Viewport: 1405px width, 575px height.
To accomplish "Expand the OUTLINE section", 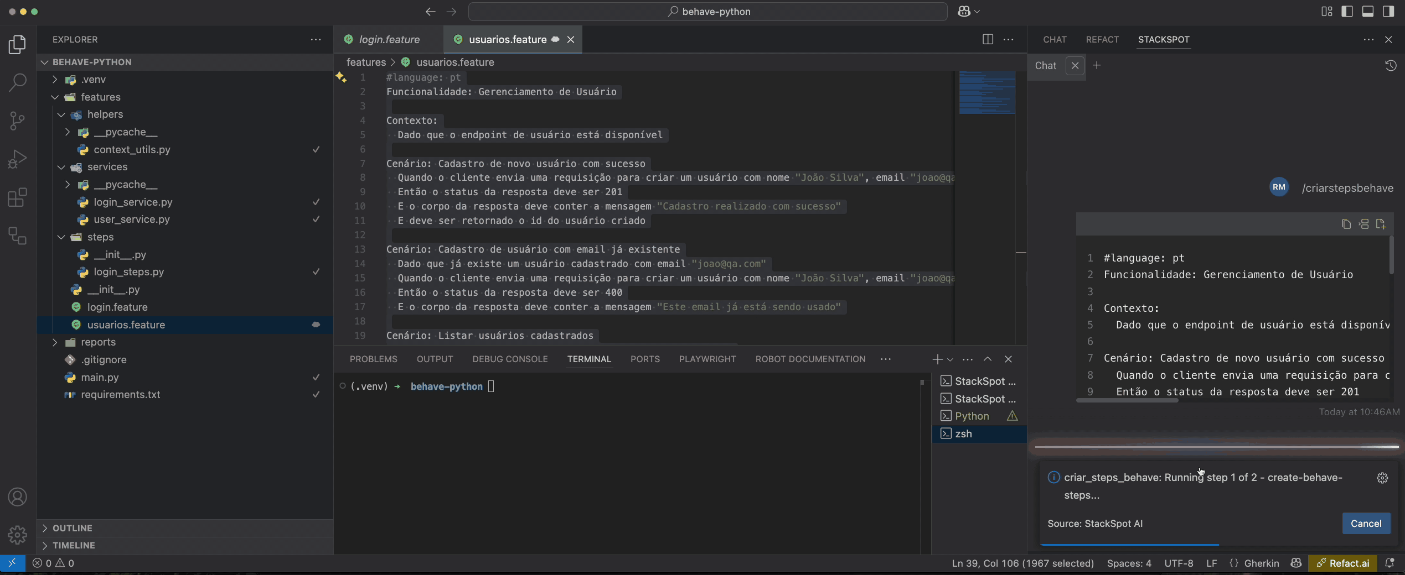I will tap(185, 528).
